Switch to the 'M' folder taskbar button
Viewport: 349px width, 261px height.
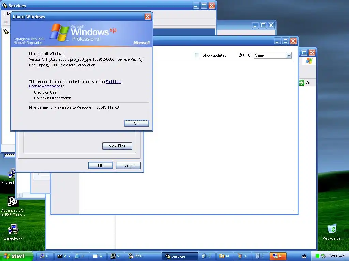coord(225,256)
